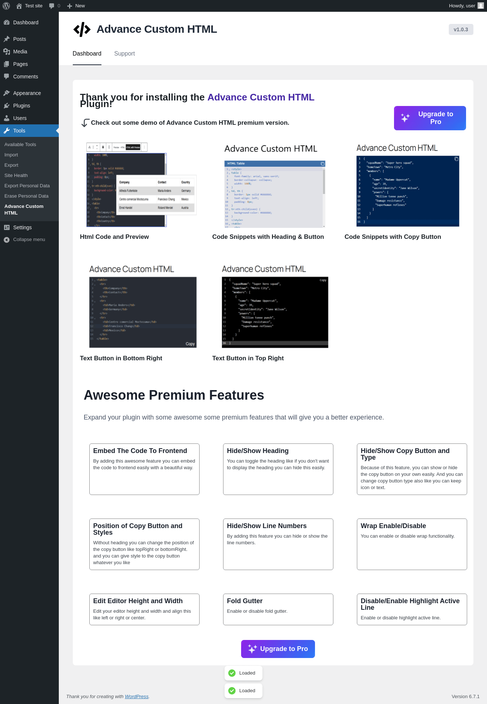Select the Tools wrench icon
Image resolution: width=487 pixels, height=704 pixels.
click(7, 131)
